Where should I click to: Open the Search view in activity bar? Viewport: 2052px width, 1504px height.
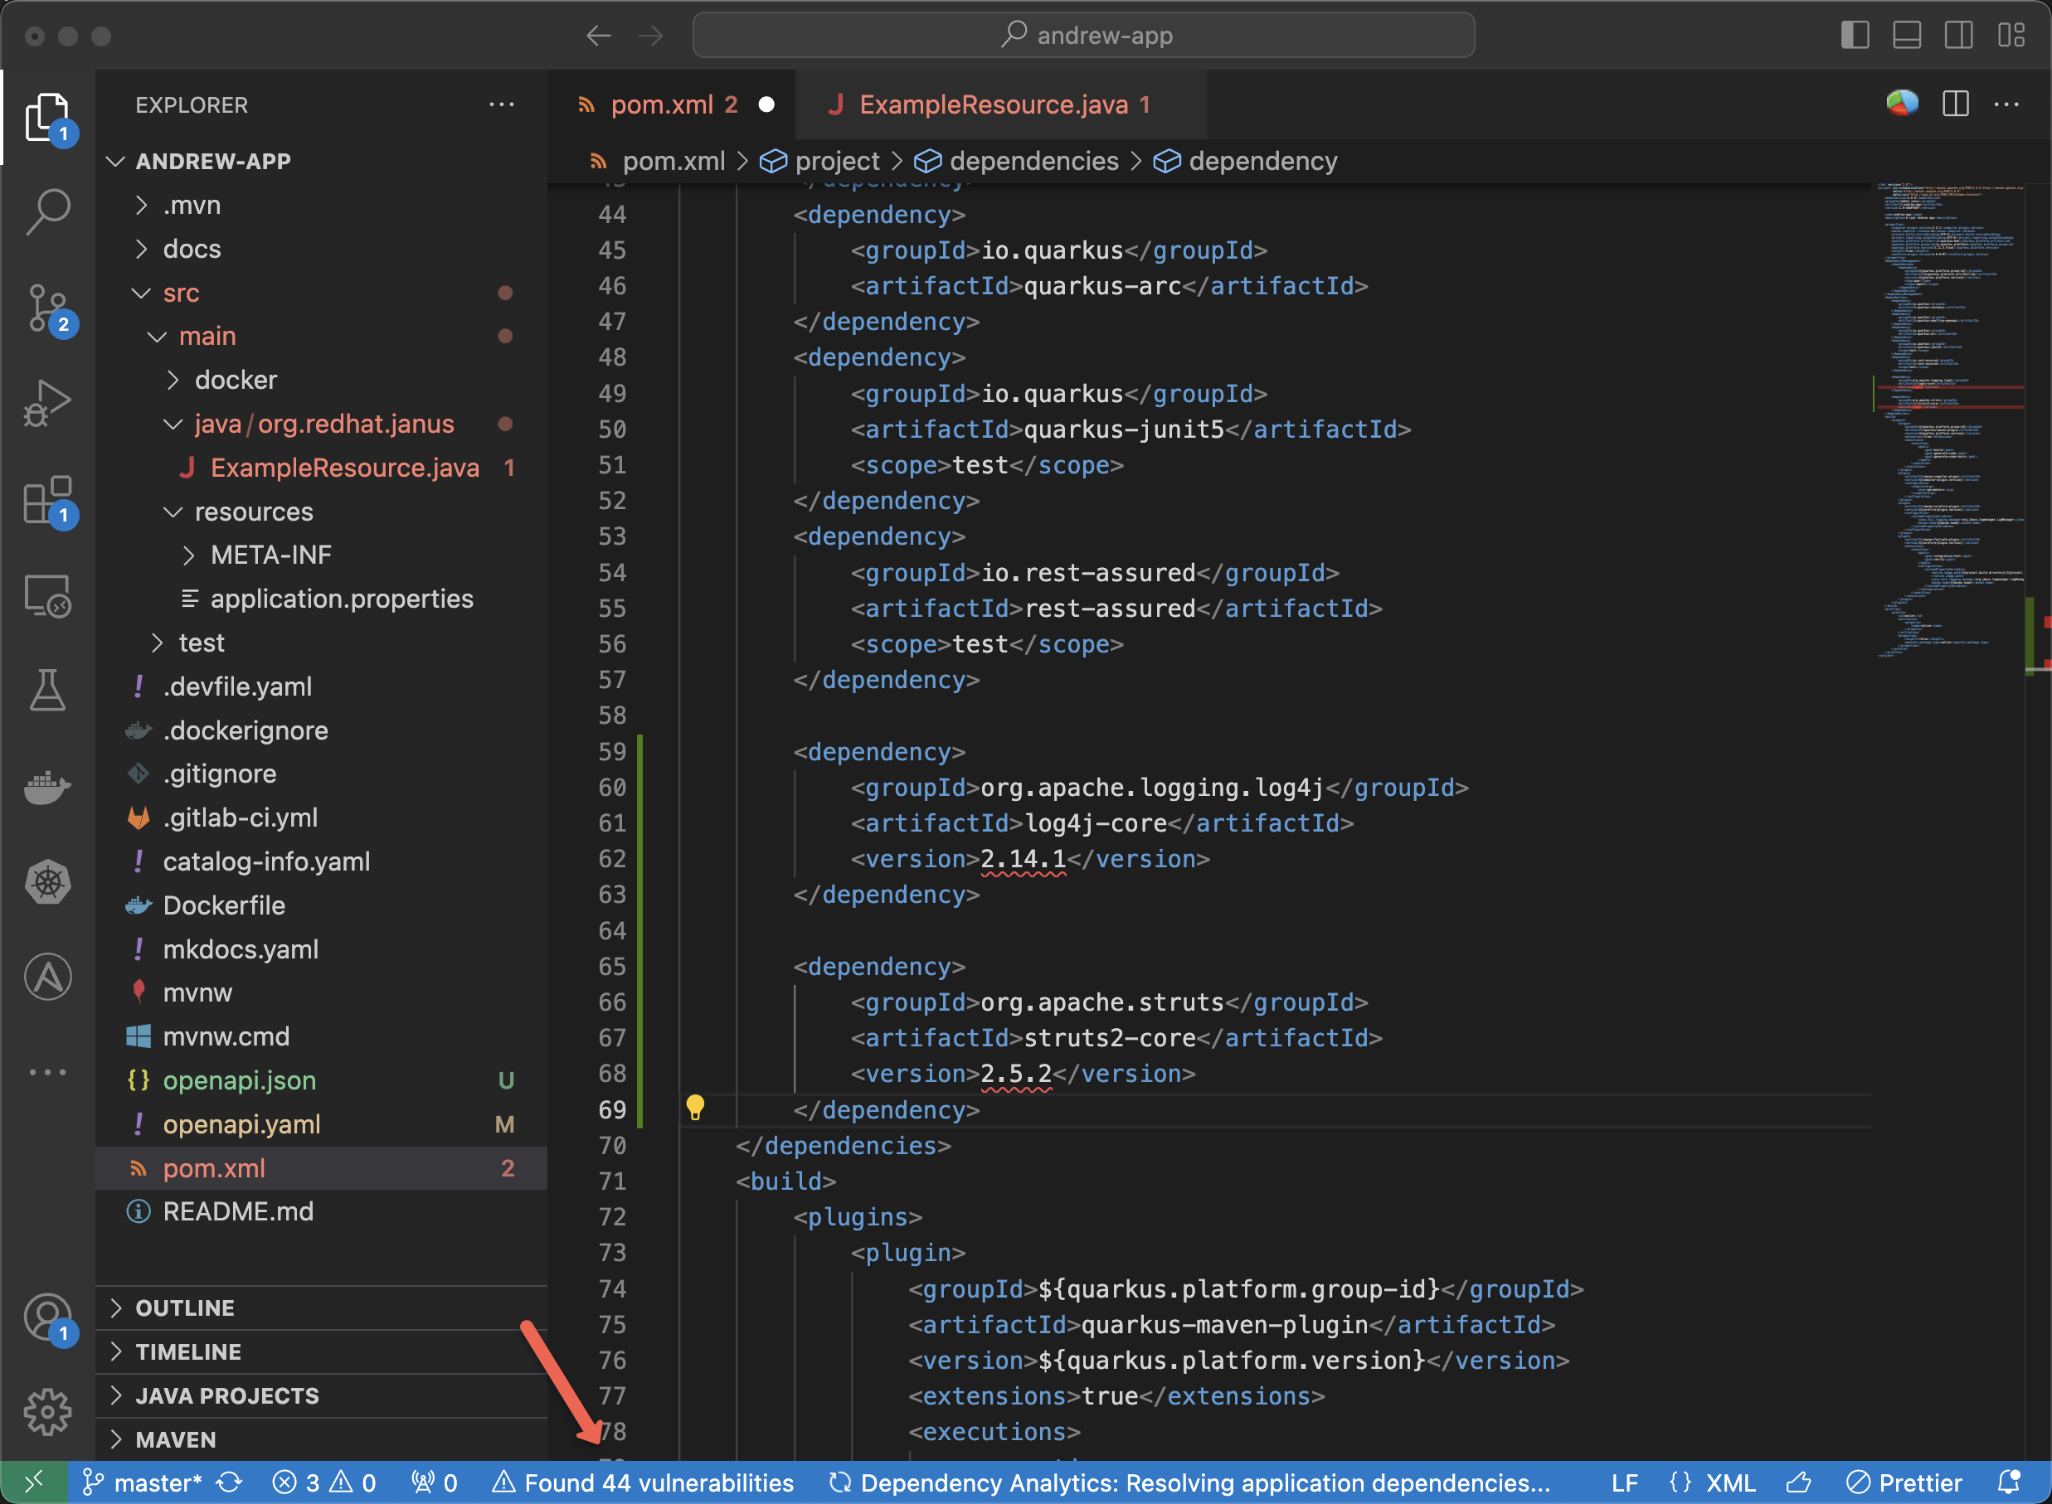[47, 211]
